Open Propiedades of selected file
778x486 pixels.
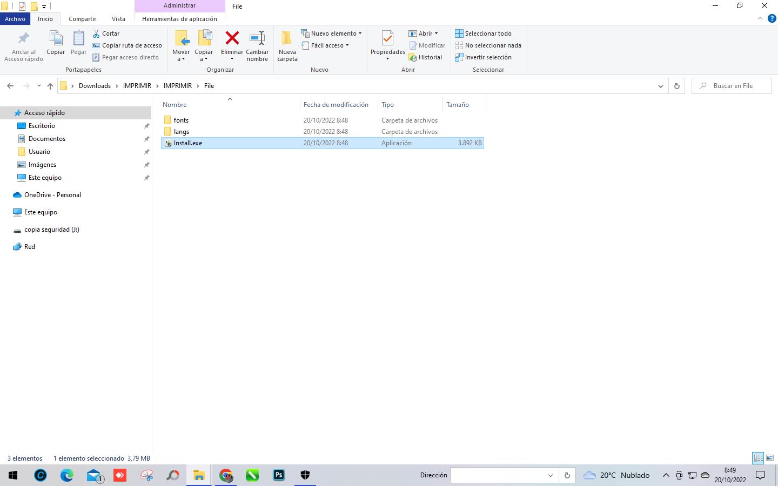[387, 40]
